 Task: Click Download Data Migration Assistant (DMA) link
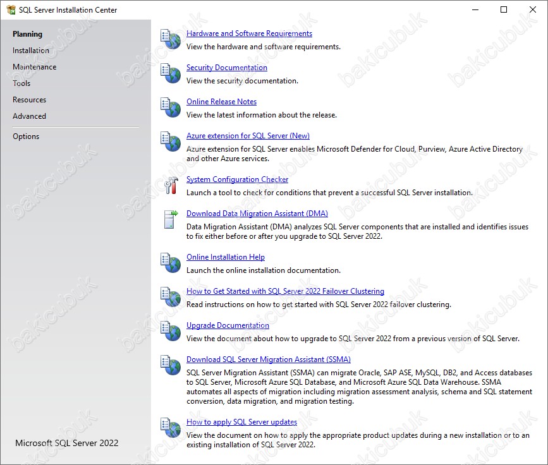[257, 214]
